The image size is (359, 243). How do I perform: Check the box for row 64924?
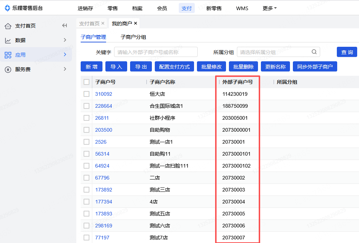86,166
